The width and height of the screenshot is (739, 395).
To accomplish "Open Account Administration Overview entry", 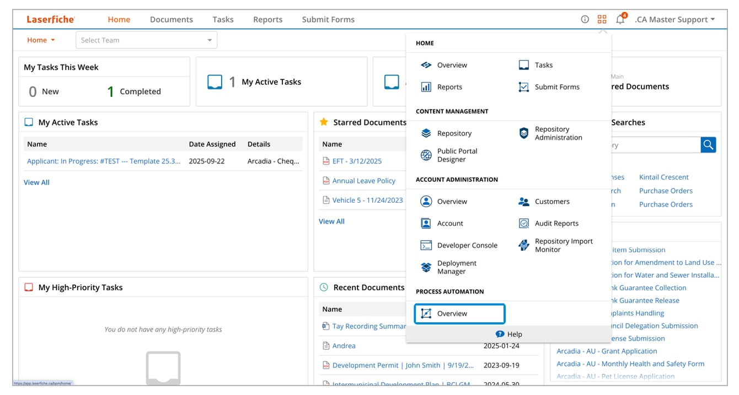I will click(x=444, y=202).
